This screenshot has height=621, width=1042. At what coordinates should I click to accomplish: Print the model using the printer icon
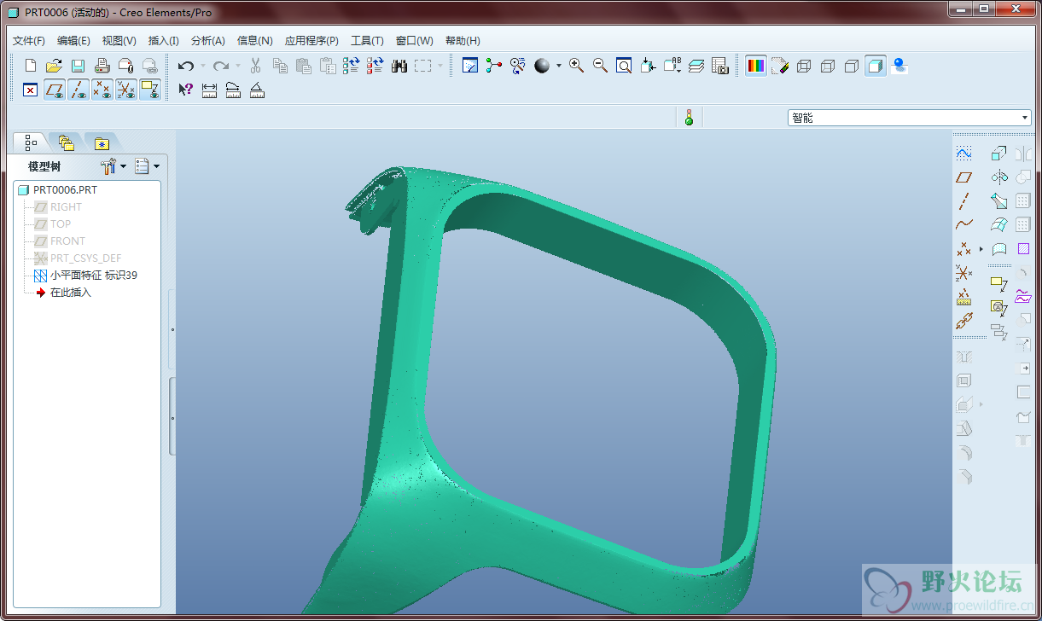102,66
